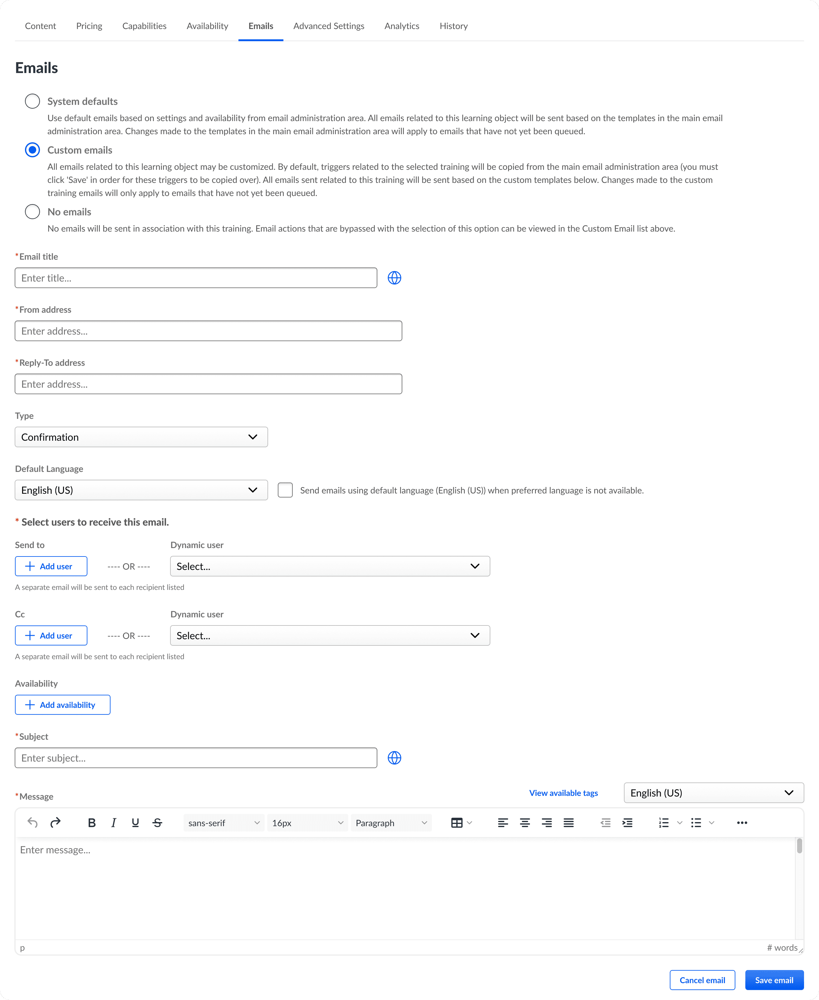The image size is (819, 1000).
Task: Apply strikethrough formatting
Action: [157, 823]
